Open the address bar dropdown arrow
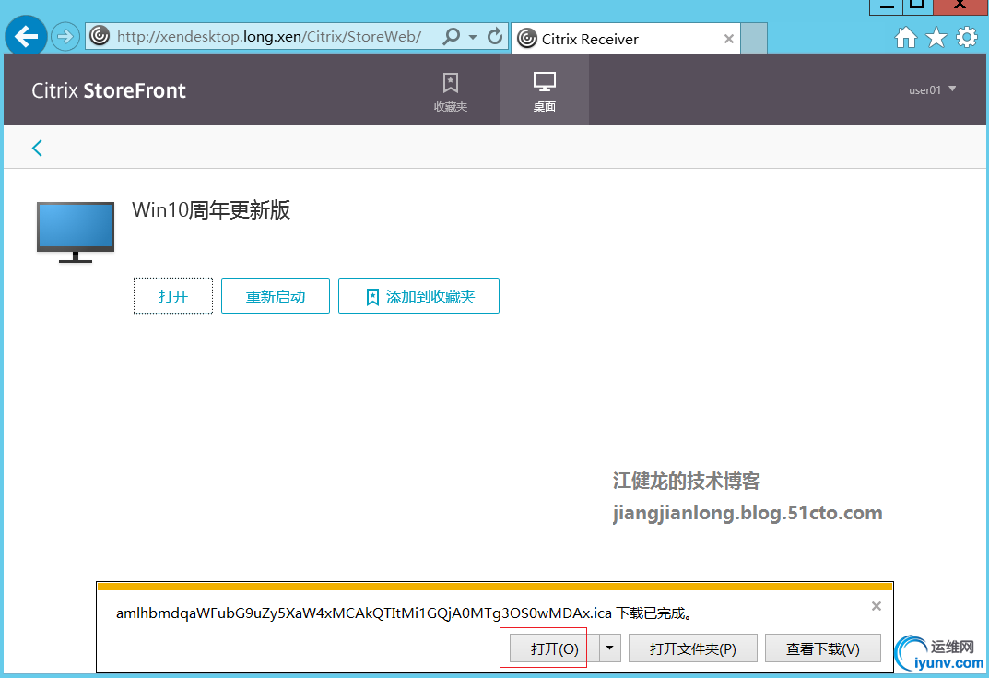Screen dimensions: 989x678 pos(473,37)
